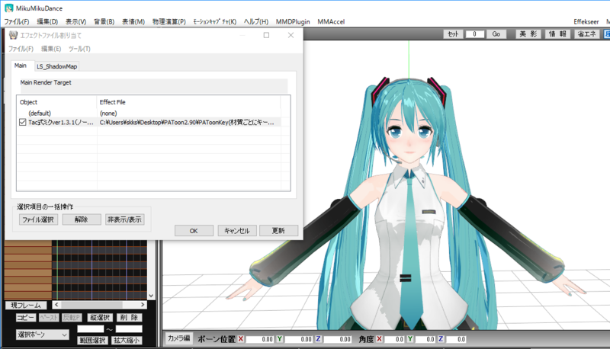Click timeline scrollbar right arrow
Viewport: 610px width, 349px height.
click(x=143, y=305)
